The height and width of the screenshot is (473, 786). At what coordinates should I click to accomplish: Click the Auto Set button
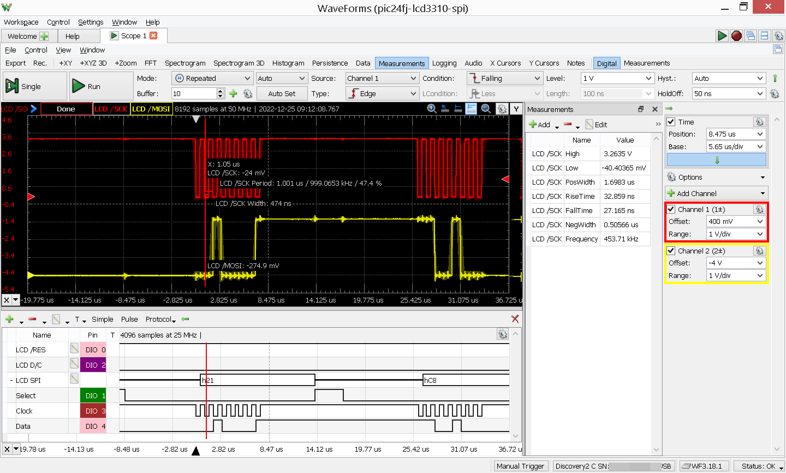click(282, 94)
